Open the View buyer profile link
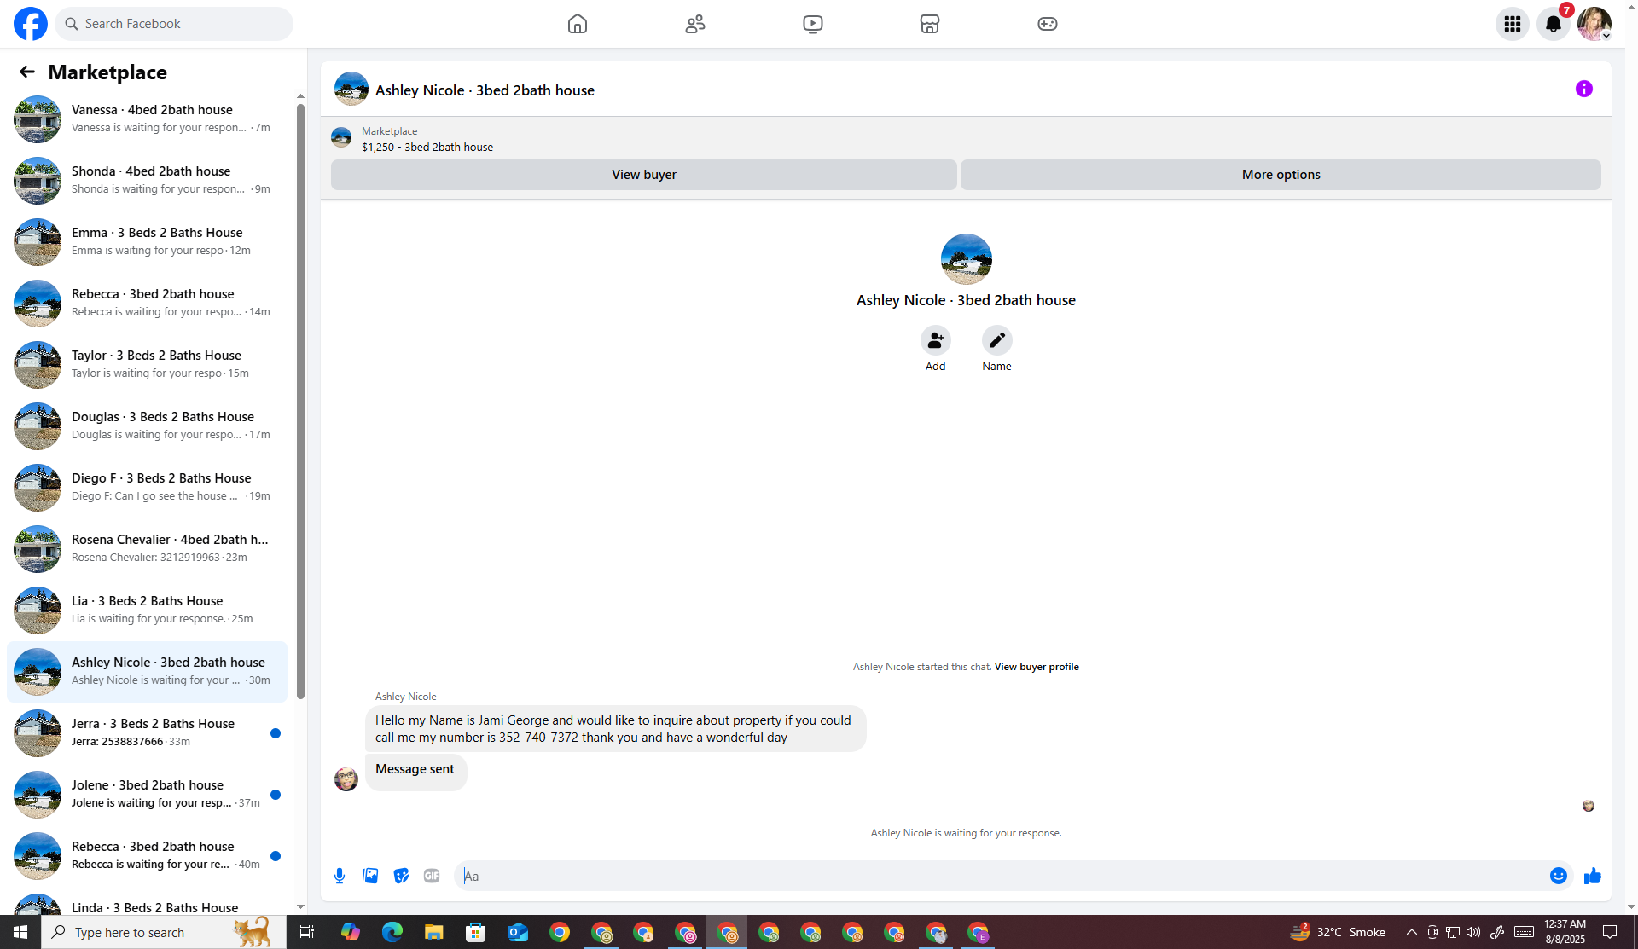The width and height of the screenshot is (1638, 949). (x=1036, y=667)
